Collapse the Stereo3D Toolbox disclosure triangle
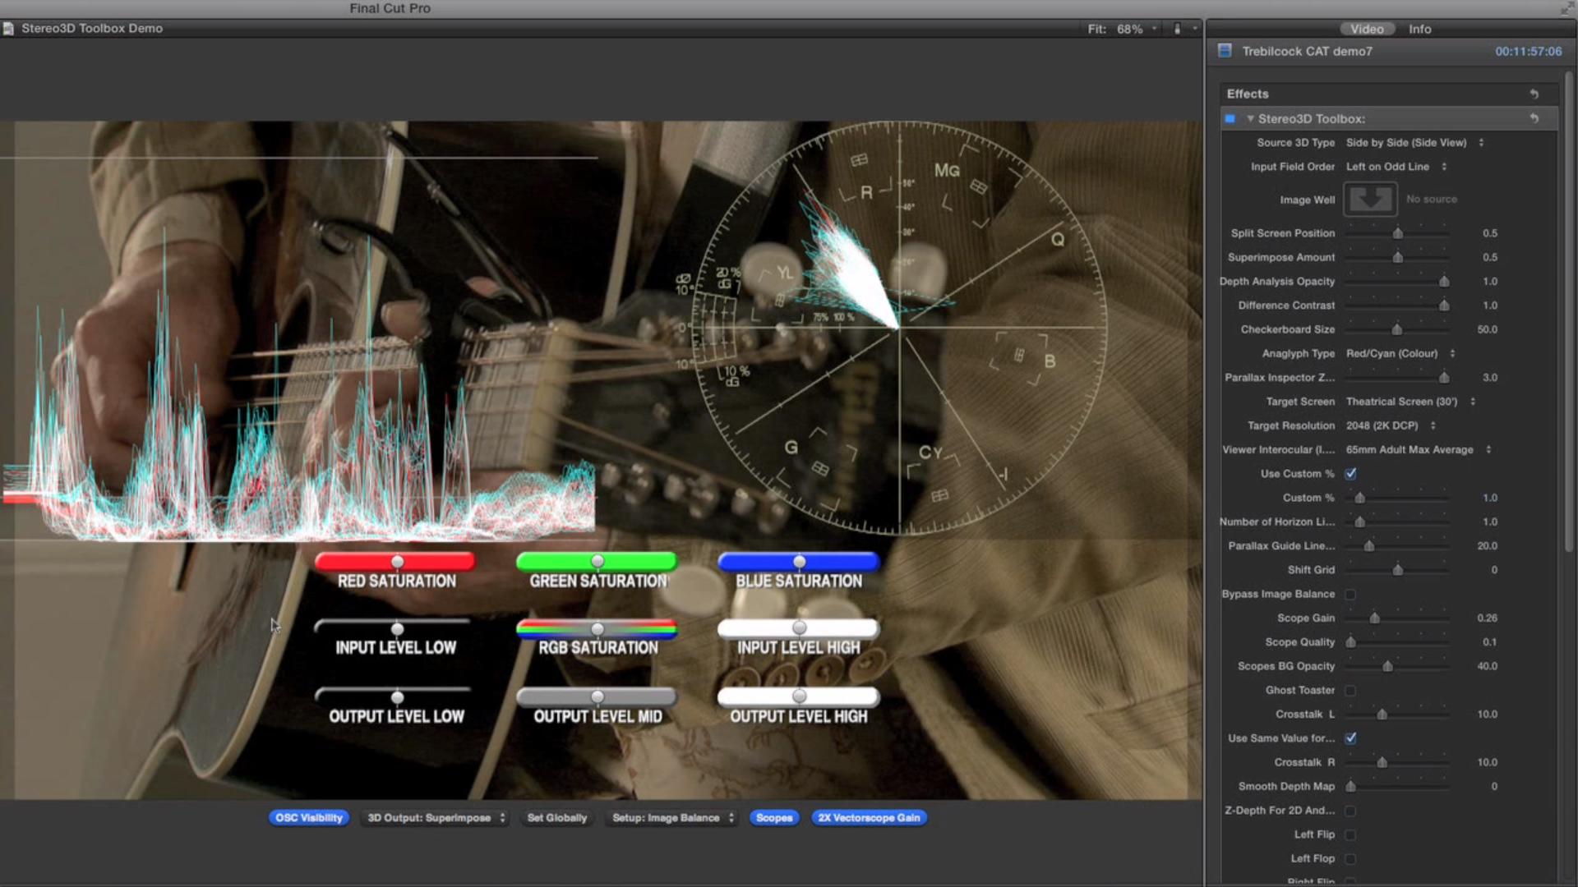The image size is (1578, 887). tap(1250, 119)
